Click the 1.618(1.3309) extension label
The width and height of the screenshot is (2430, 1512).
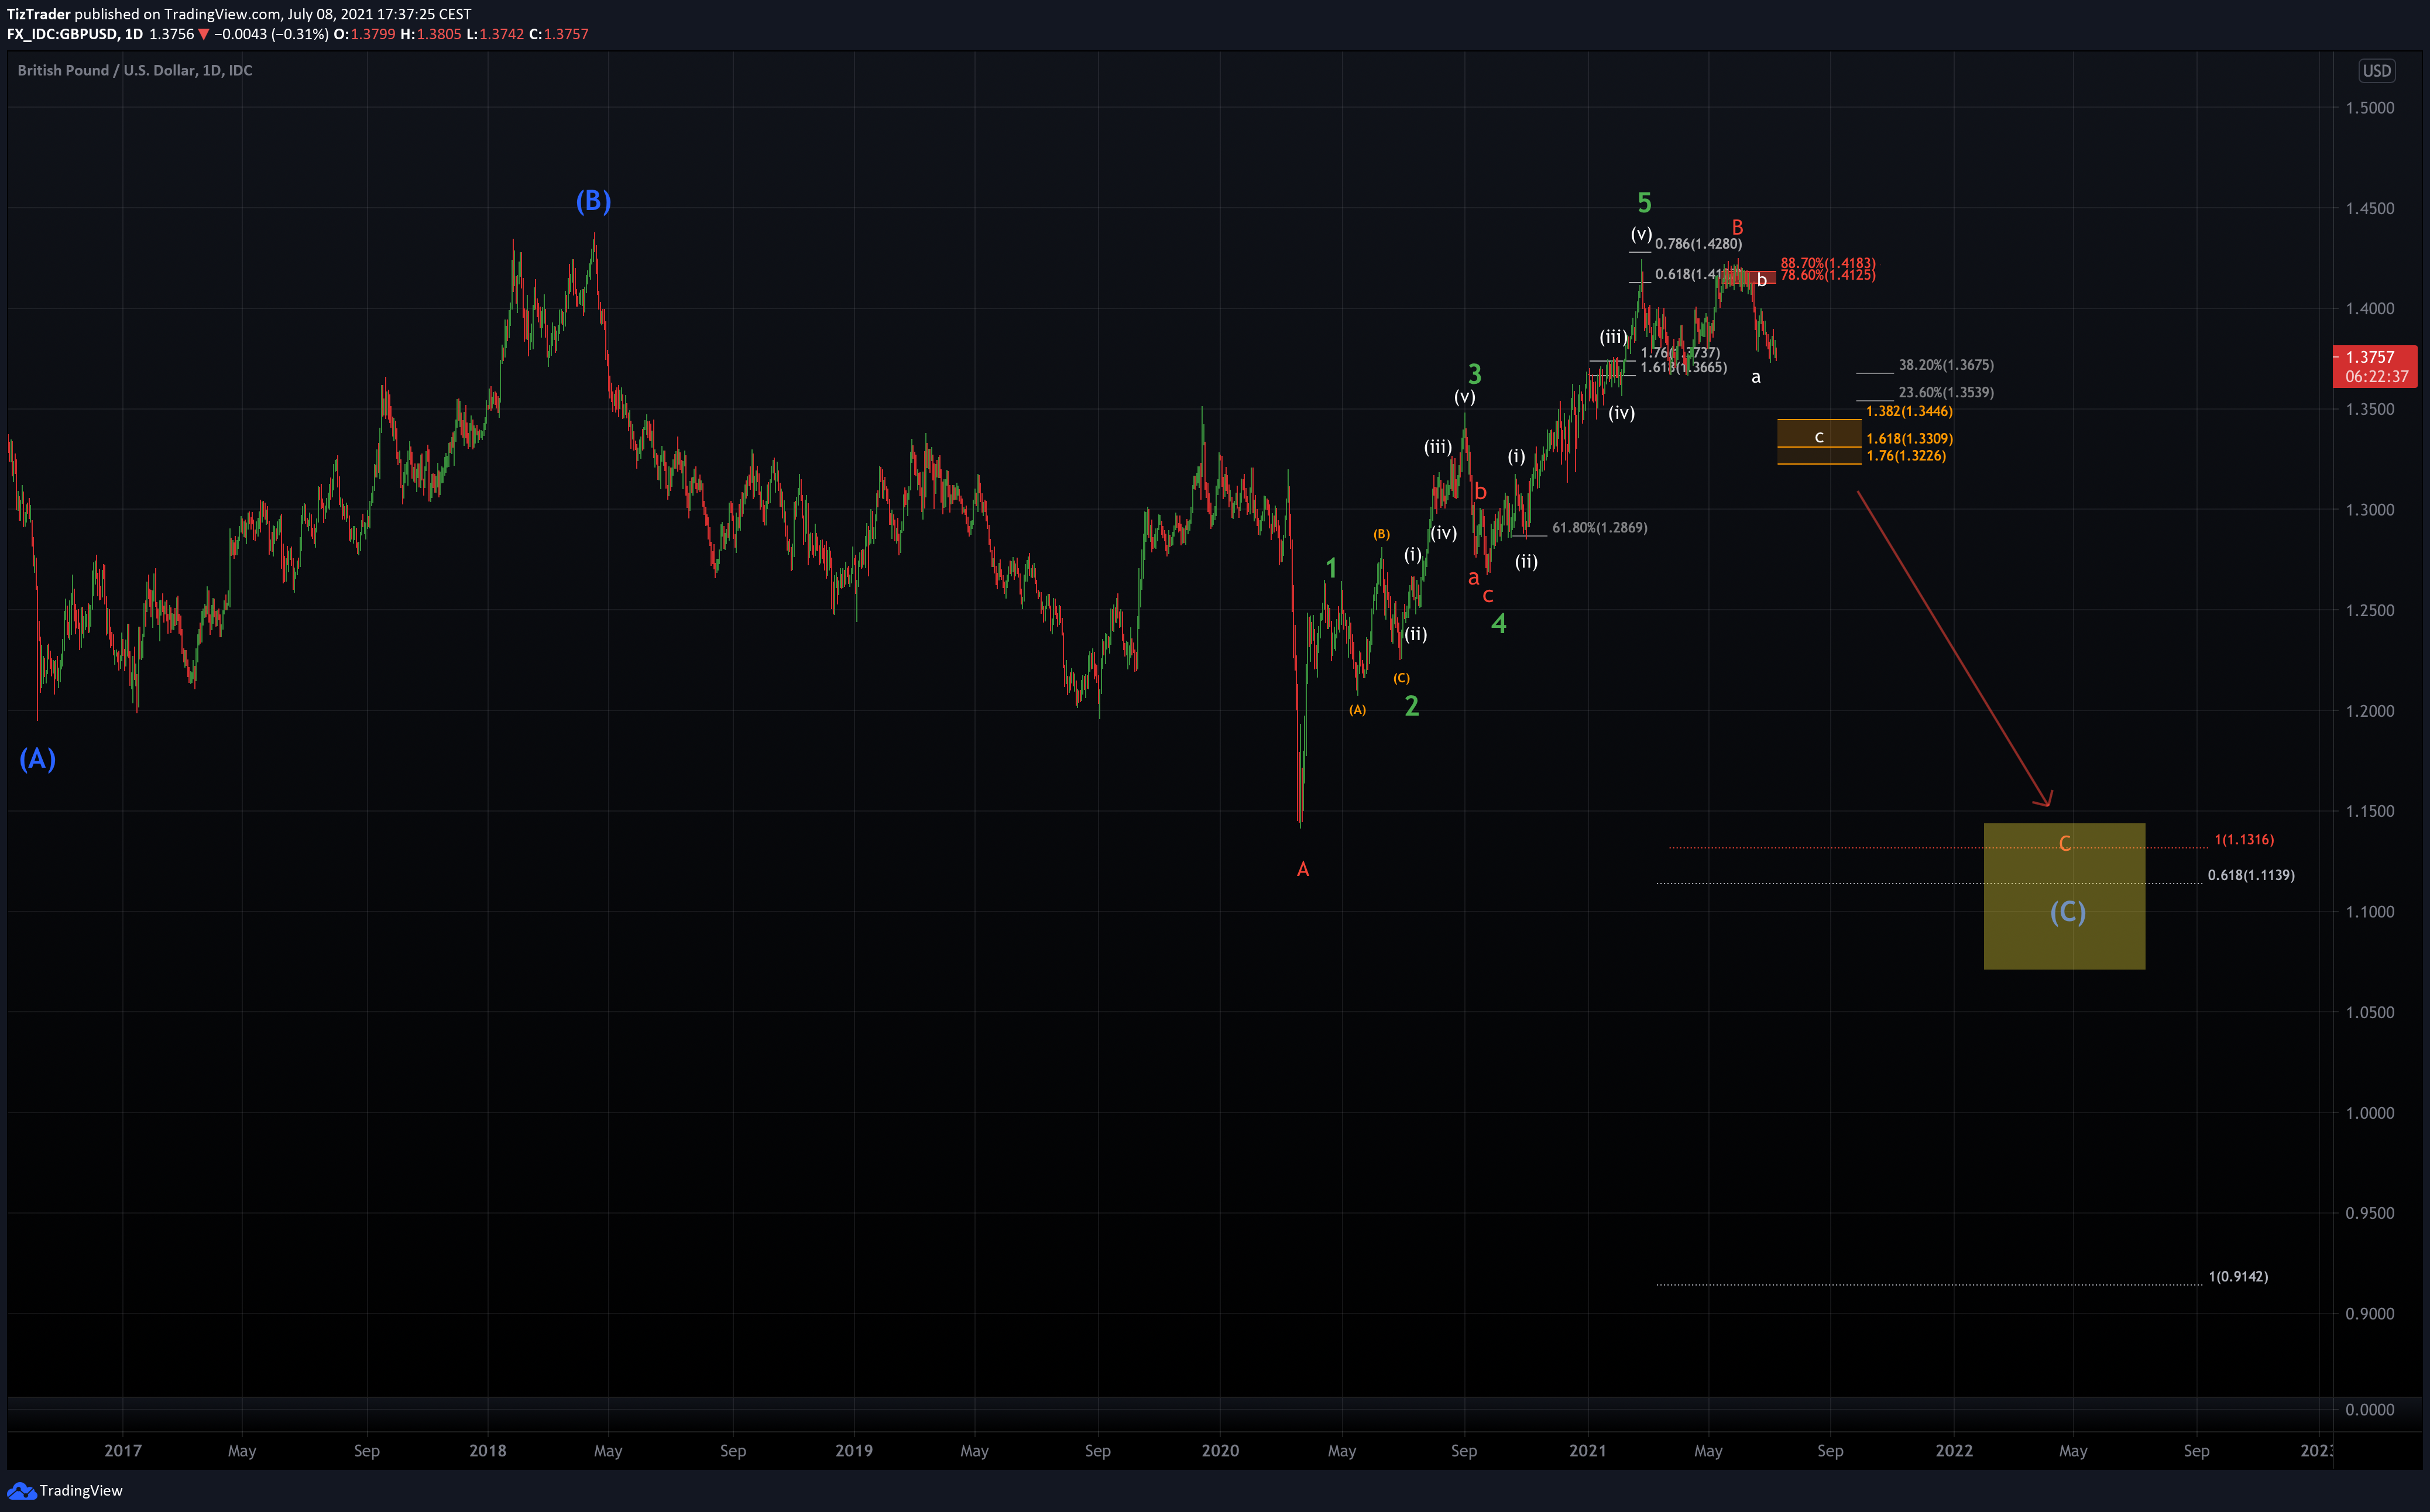(x=1909, y=439)
